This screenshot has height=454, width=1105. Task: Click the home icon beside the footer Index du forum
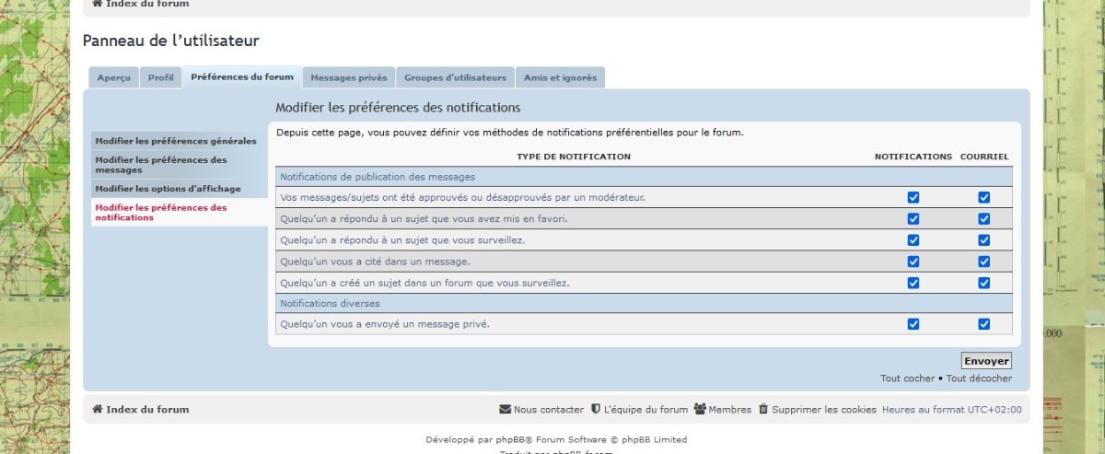pos(97,410)
